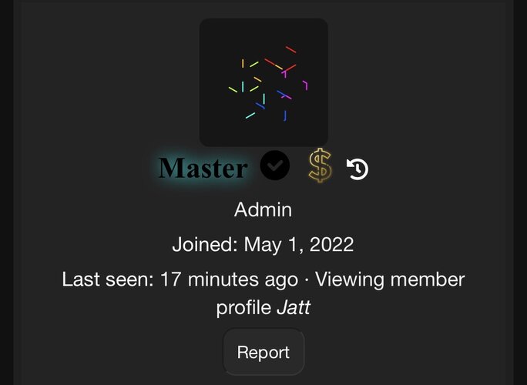Viewport: 527px width, 385px height.
Task: Click the verified checkmark badge beside Master
Action: coord(274,166)
